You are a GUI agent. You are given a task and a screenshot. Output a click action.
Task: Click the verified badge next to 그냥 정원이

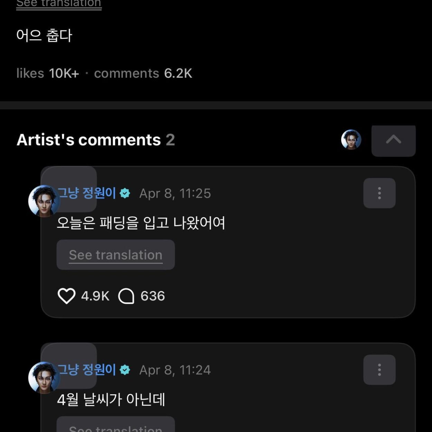(x=125, y=194)
